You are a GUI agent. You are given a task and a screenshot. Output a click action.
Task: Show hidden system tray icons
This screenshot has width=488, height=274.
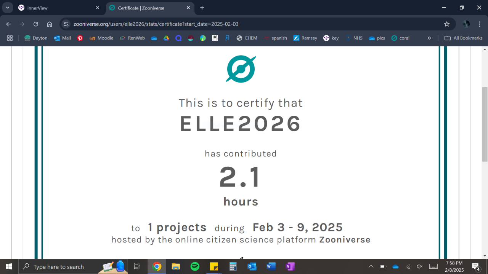pyautogui.click(x=371, y=266)
